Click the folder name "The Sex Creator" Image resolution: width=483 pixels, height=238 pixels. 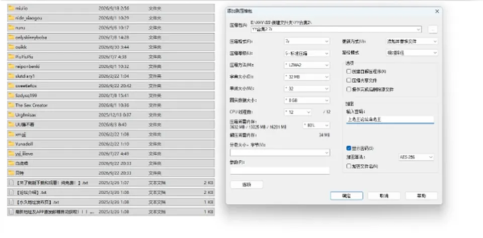31,105
